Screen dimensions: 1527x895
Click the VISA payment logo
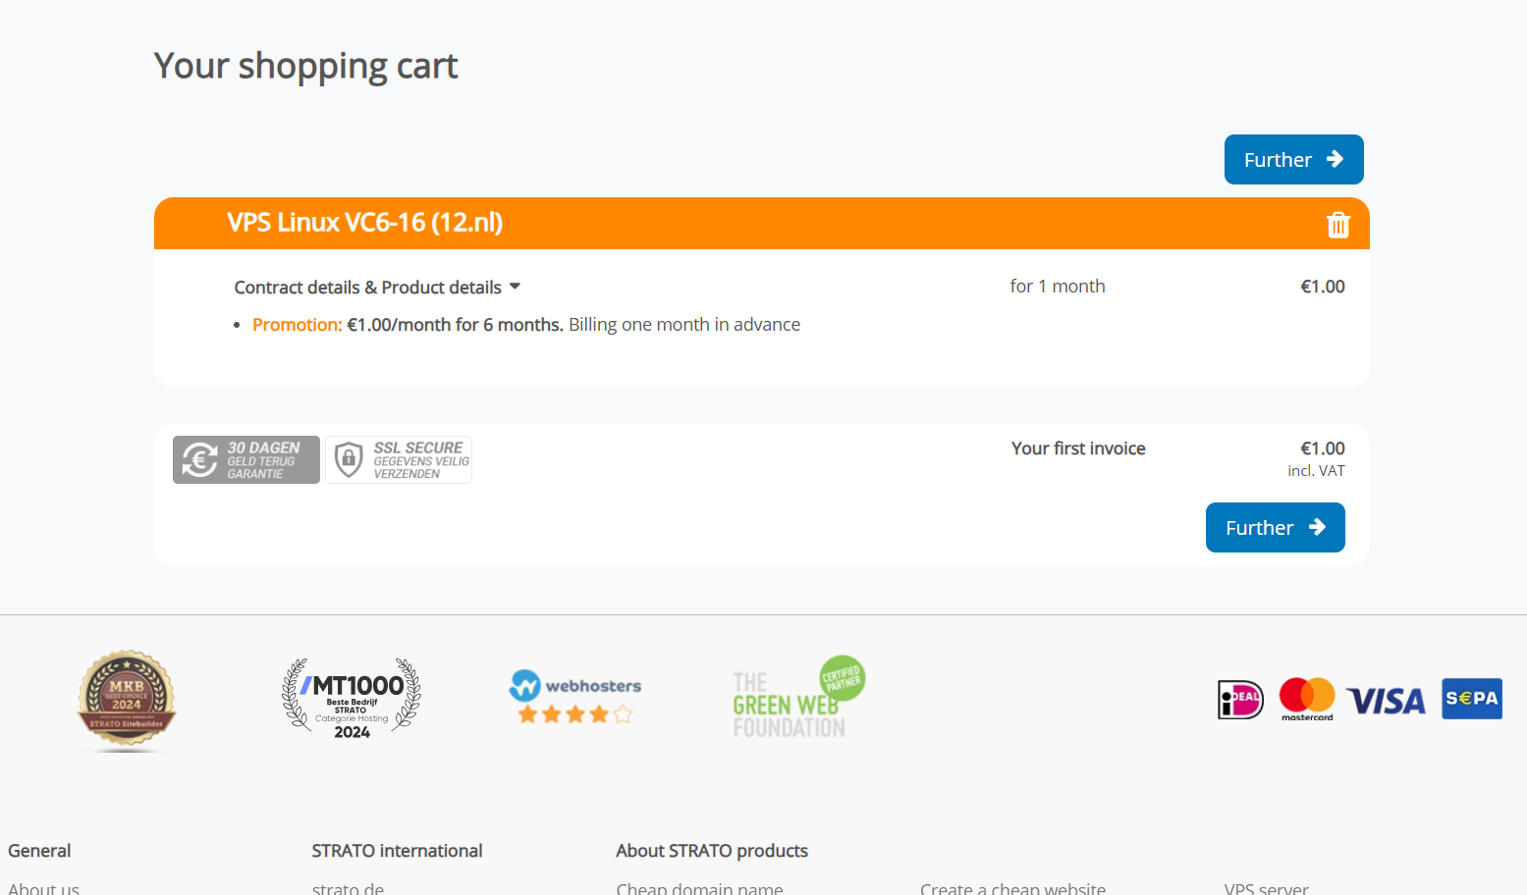1386,701
